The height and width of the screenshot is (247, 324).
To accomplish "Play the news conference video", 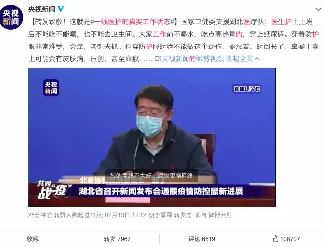I will 152,137.
